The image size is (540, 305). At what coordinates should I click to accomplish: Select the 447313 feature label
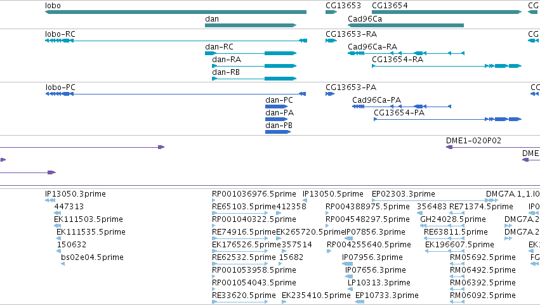(69, 207)
